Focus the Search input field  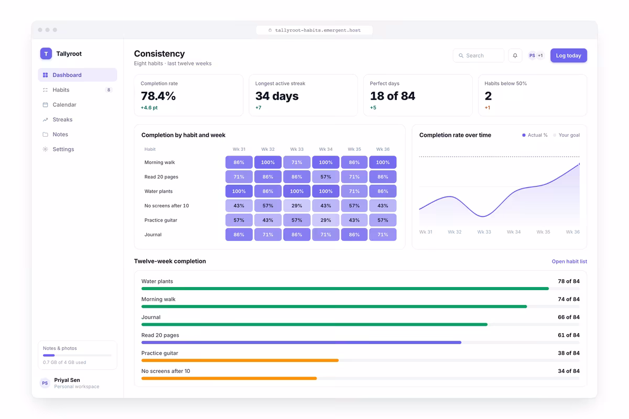click(x=479, y=56)
